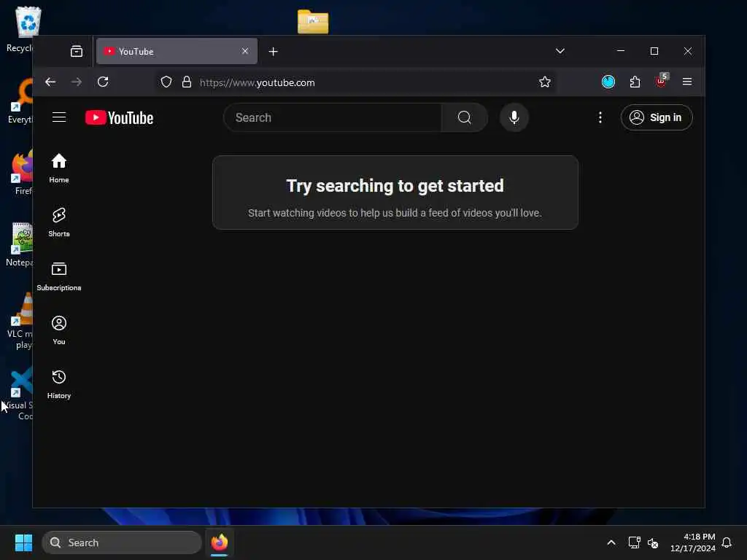Open the network status tray icon
The image size is (747, 560).
point(634,542)
